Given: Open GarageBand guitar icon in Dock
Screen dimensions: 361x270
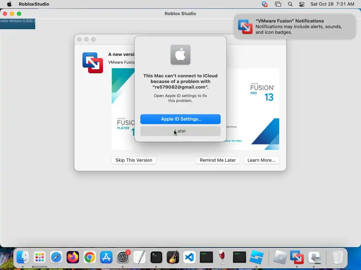Looking at the screenshot, I should (173, 257).
